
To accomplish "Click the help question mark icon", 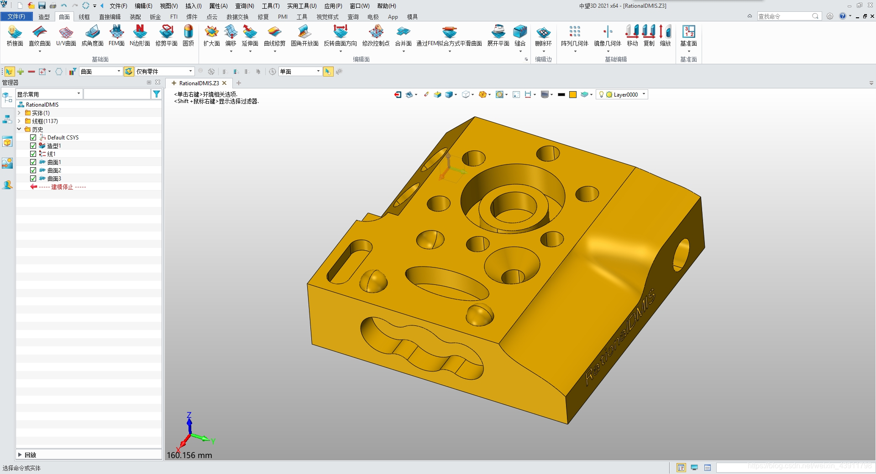I will [x=843, y=16].
